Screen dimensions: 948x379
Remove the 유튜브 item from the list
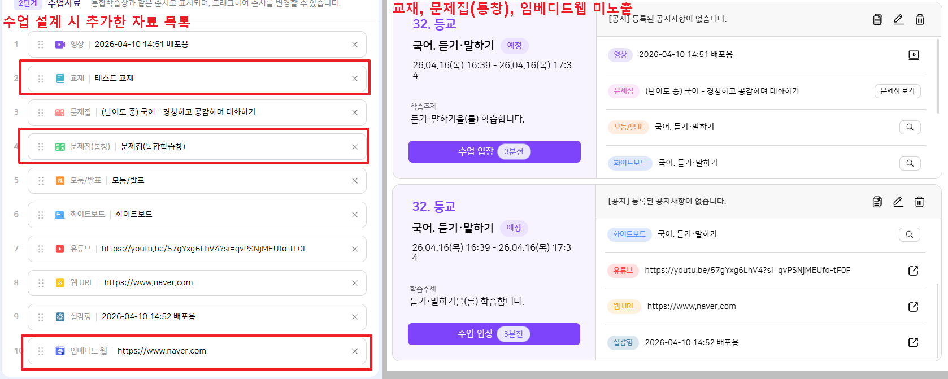(x=355, y=249)
